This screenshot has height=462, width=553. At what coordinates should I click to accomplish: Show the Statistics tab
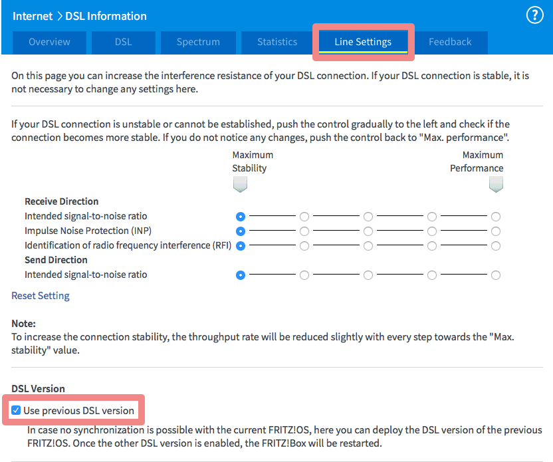click(x=277, y=43)
